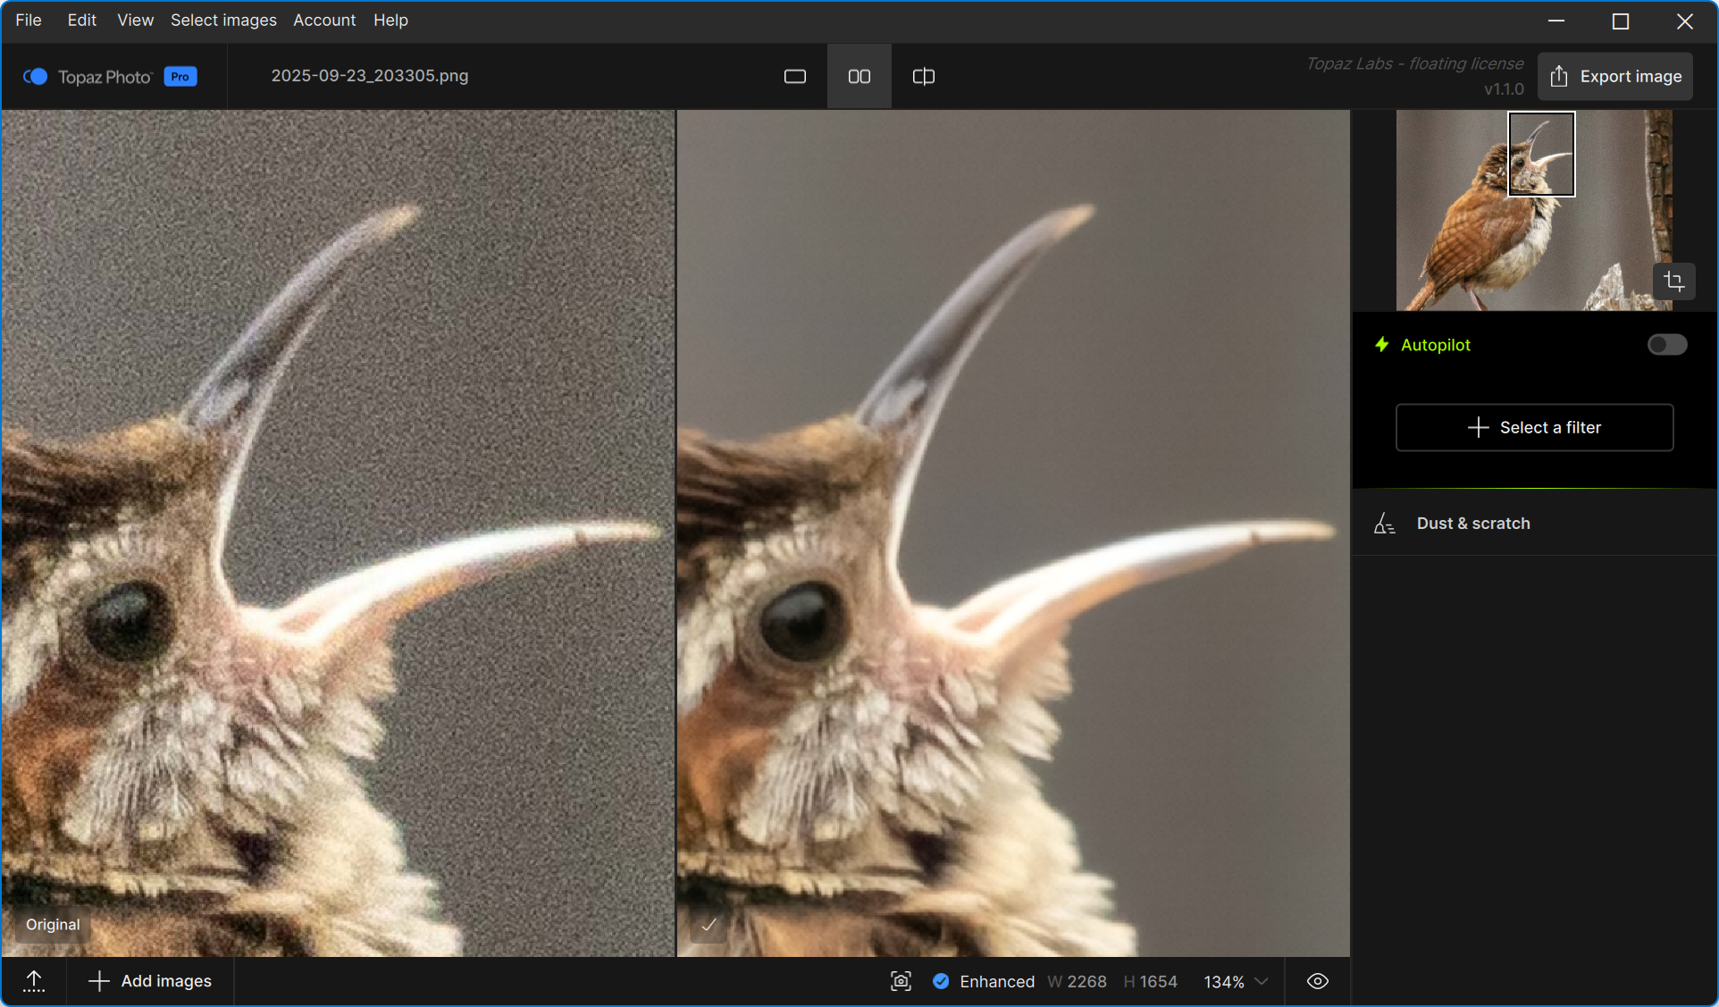Toggle the checkmark on enhanced preview

[x=709, y=925]
